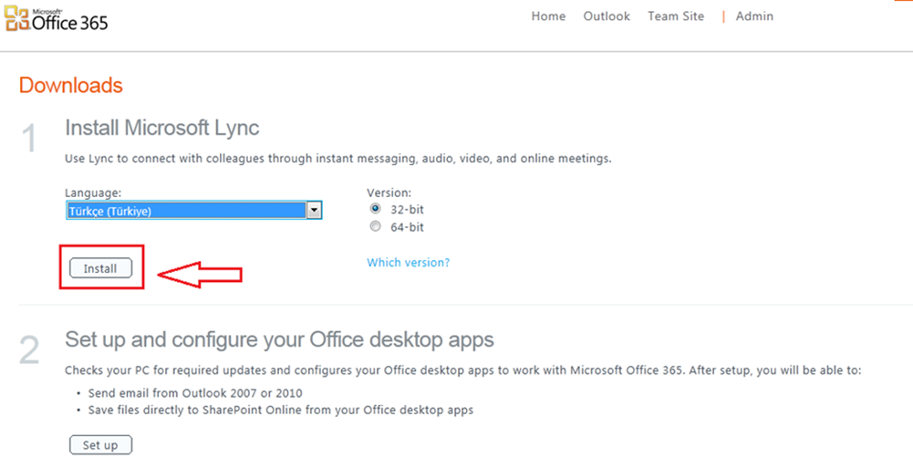Viewport: 913px width, 458px height.
Task: Click the Downloads page heading
Action: (70, 85)
